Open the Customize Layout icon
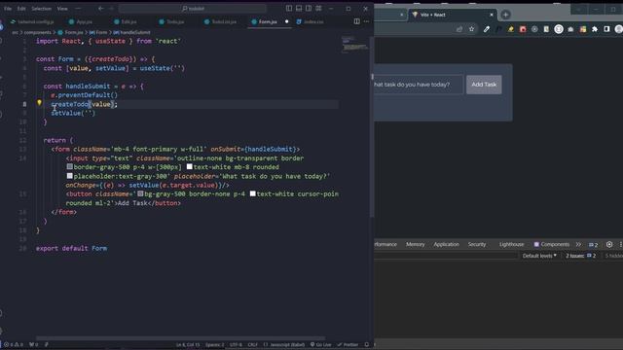The height and width of the screenshot is (350, 623). click(318, 9)
